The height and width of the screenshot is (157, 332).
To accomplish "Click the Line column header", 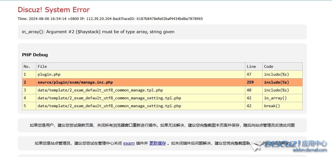I will click(x=251, y=66).
